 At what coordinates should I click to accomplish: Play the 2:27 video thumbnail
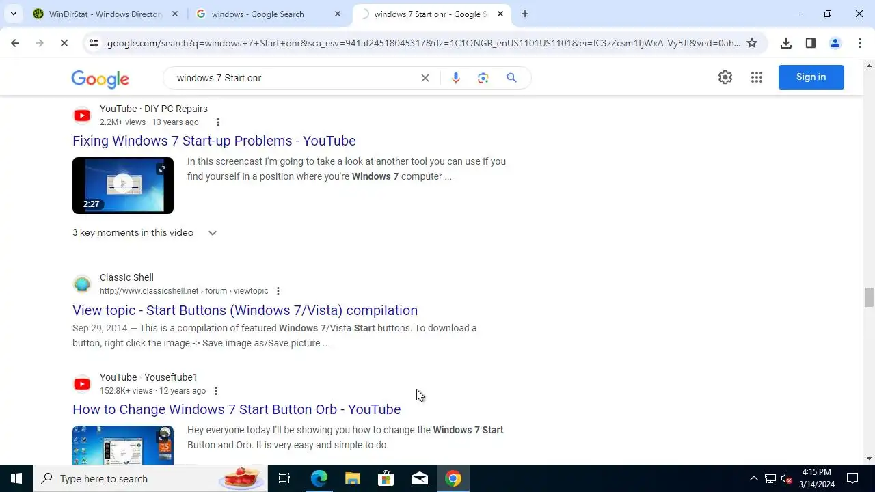(123, 185)
